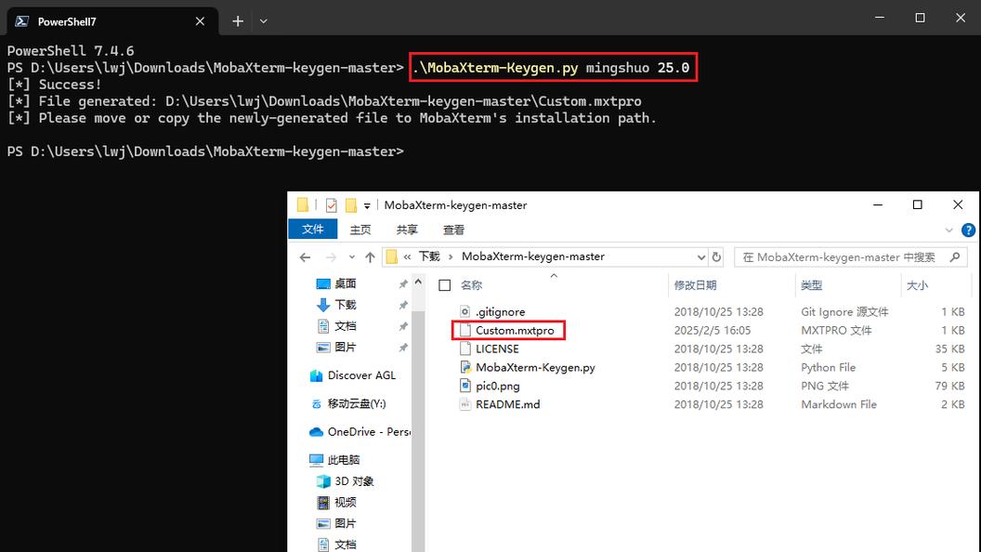981x552 pixels.
Task: Maximize the PowerShell window
Action: (x=920, y=18)
